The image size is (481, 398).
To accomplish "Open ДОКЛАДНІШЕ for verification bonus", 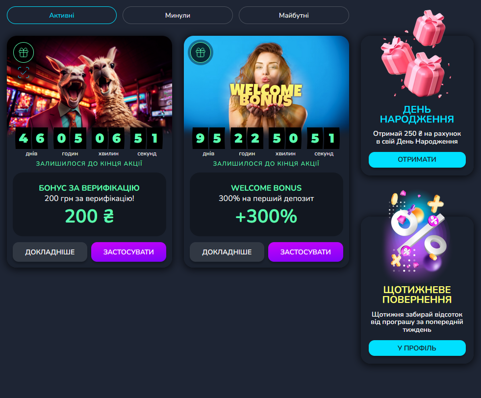I will (x=50, y=252).
